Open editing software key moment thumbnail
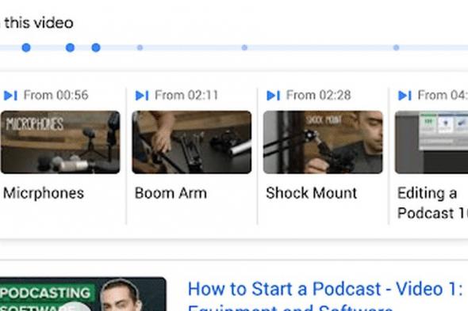 click(x=432, y=142)
